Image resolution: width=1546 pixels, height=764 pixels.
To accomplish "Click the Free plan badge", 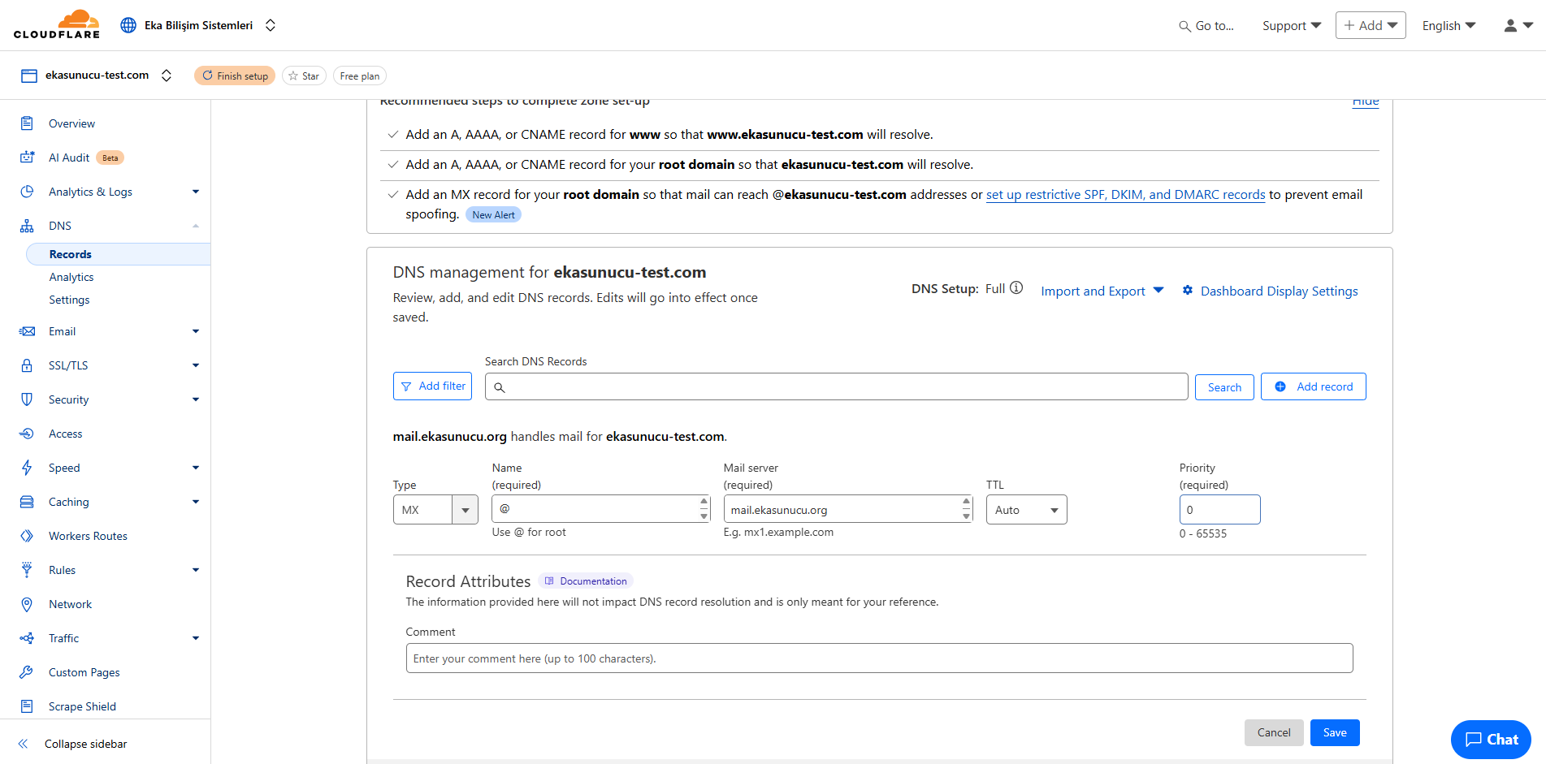I will [x=359, y=76].
